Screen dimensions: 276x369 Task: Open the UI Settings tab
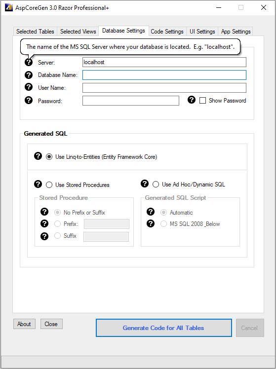(202, 31)
